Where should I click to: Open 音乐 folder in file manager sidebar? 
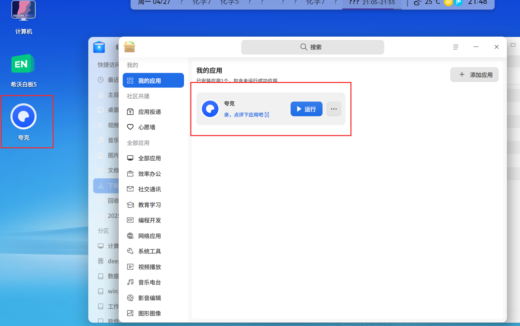106,140
